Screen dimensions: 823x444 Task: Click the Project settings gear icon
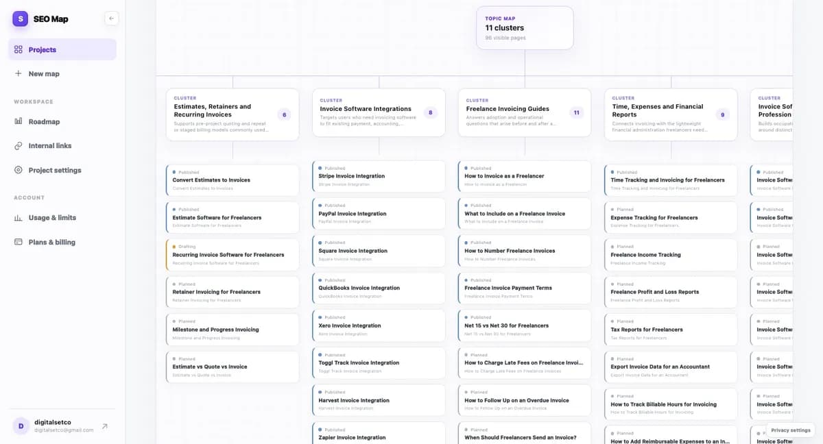pyautogui.click(x=19, y=170)
